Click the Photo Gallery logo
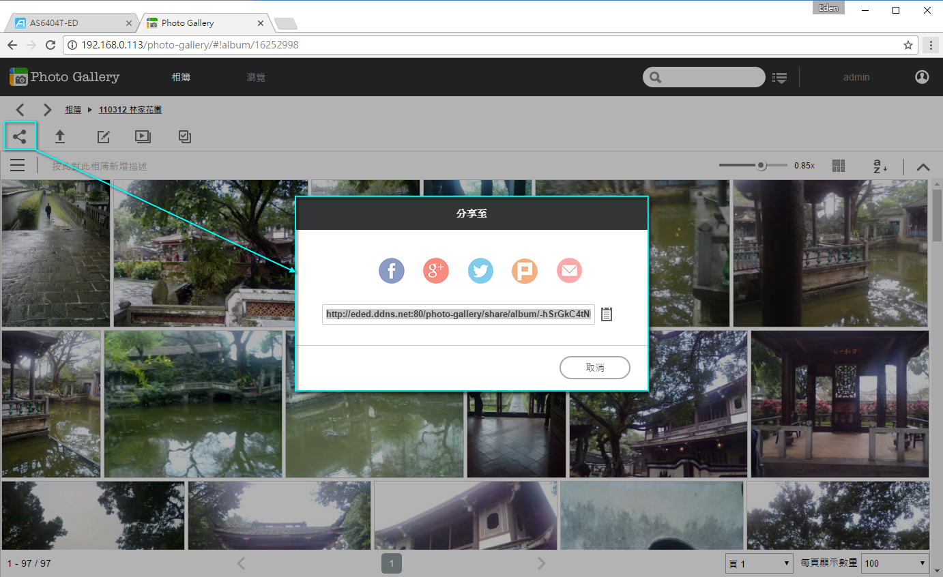943x577 pixels. [x=65, y=77]
